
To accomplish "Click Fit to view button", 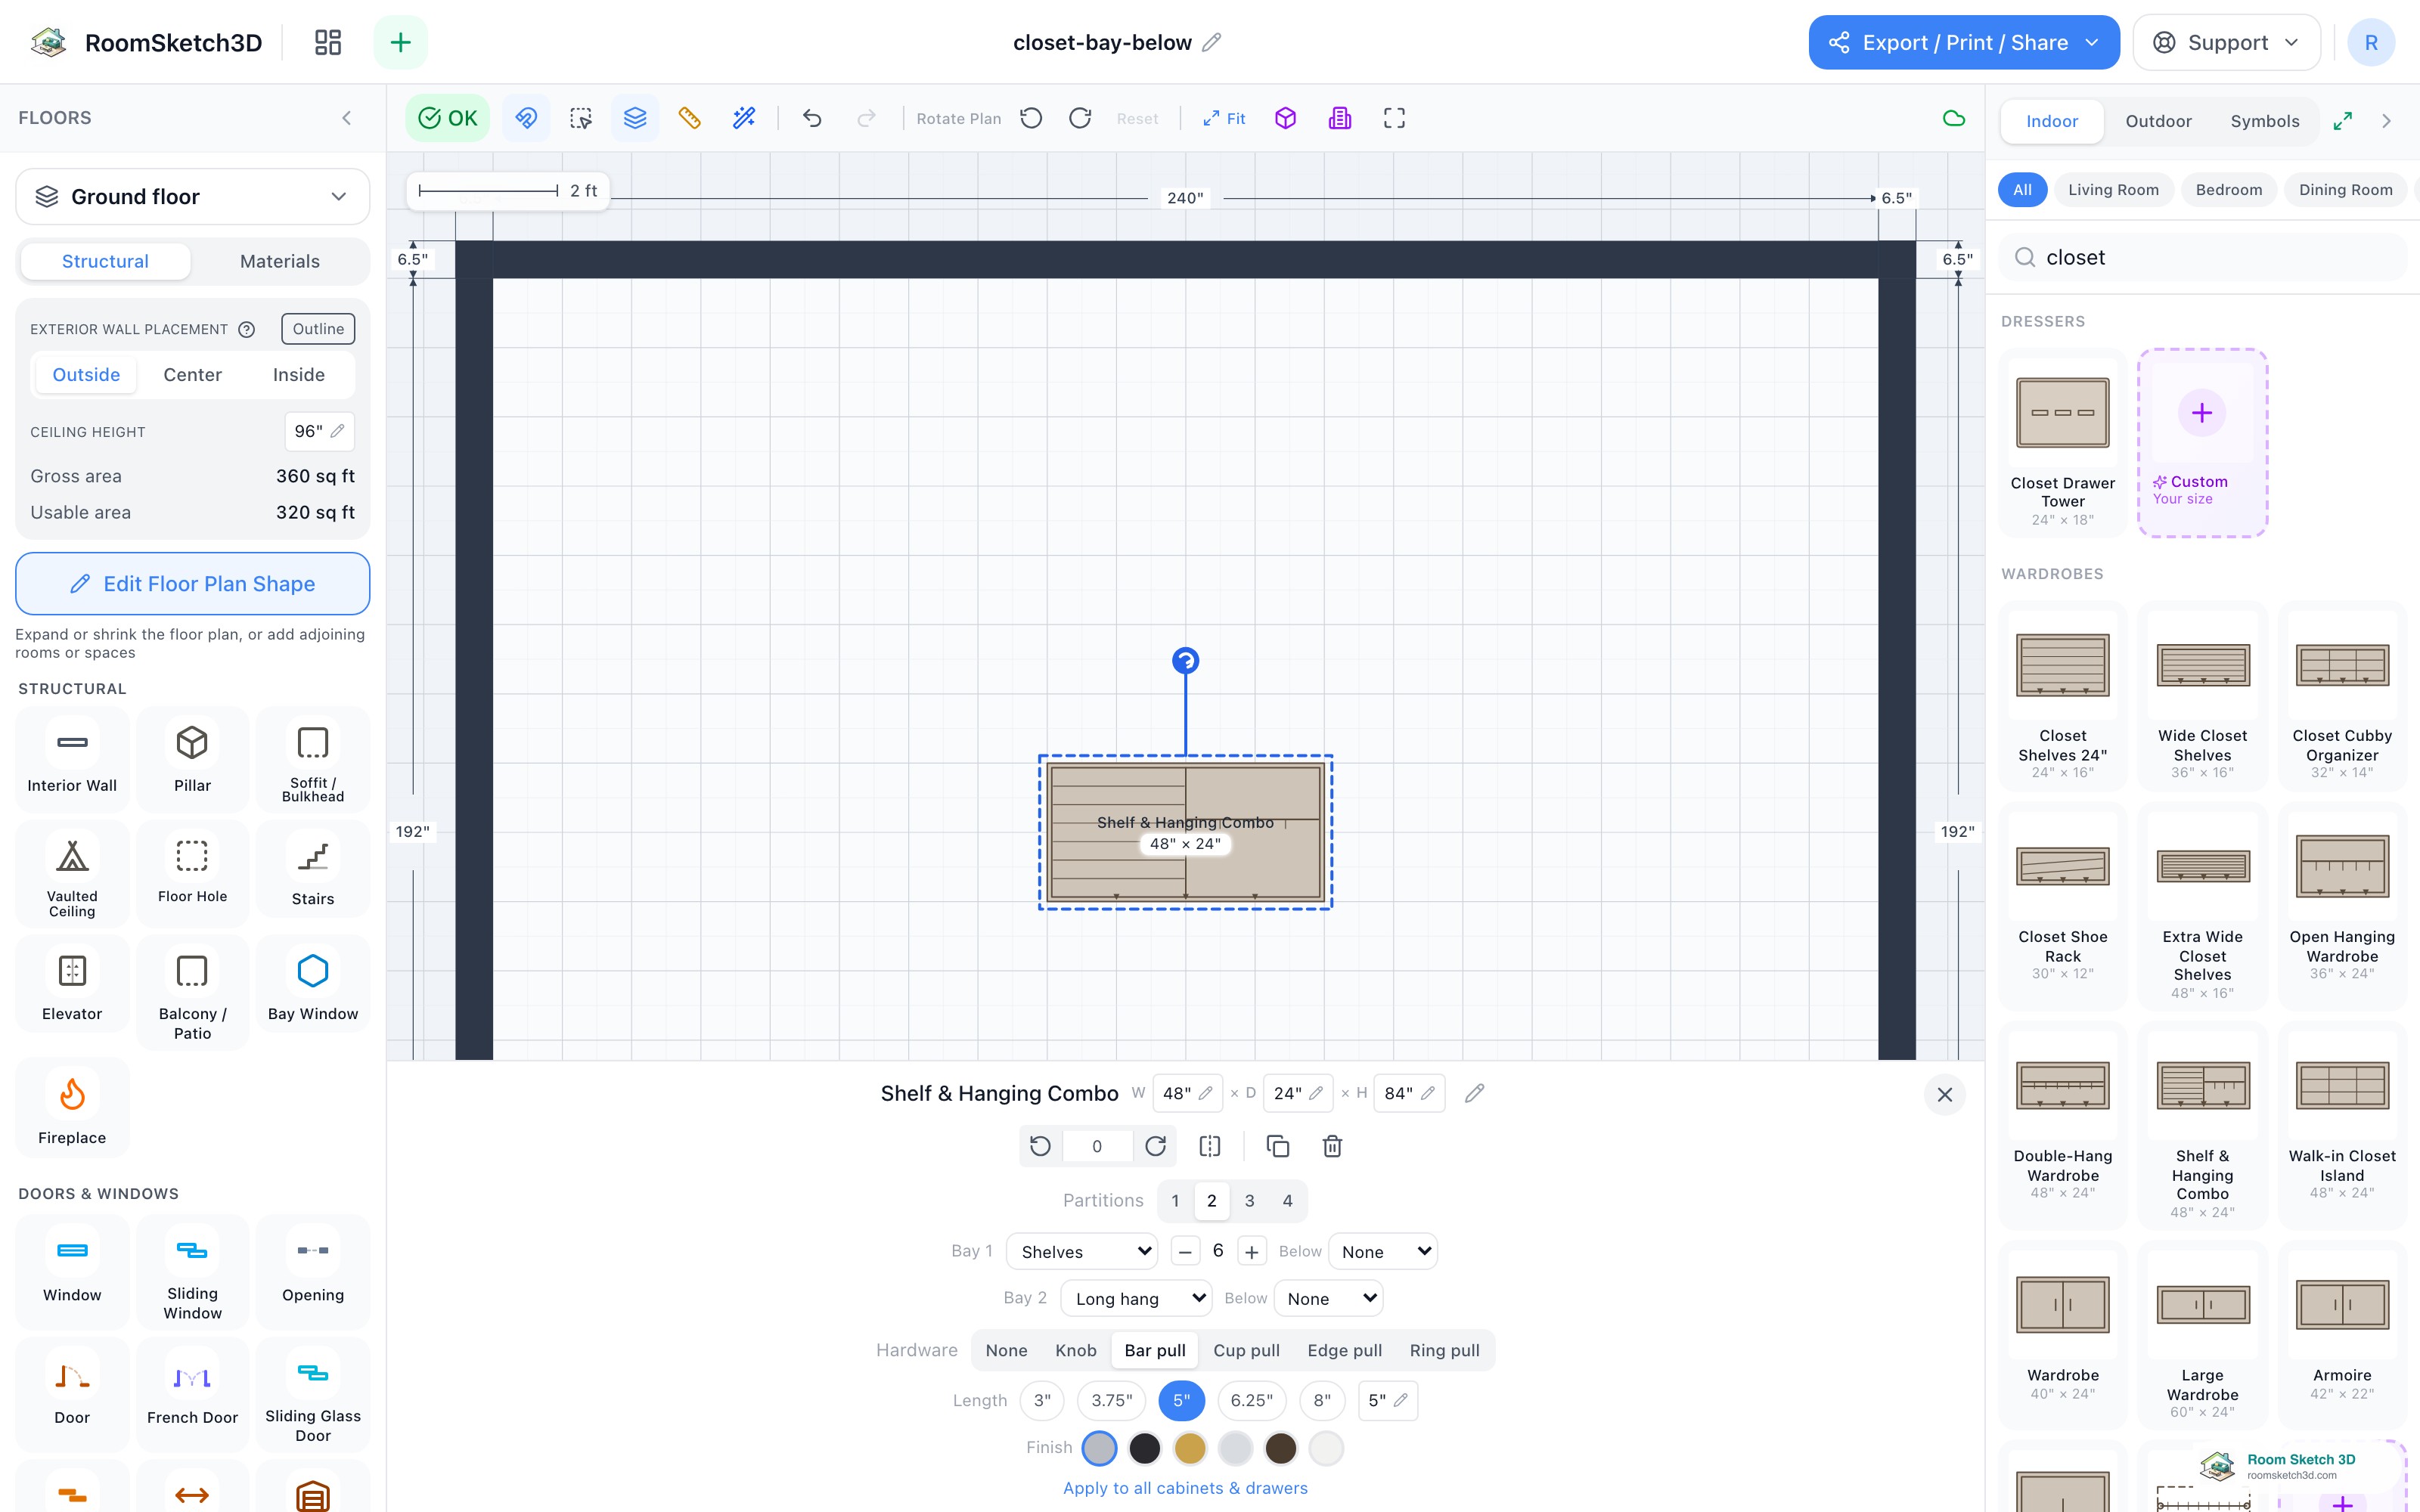I will [x=1224, y=118].
